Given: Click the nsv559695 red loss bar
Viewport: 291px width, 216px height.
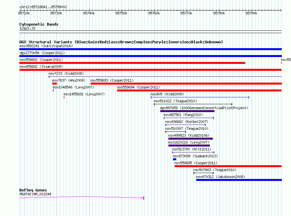Looking at the screenshot, I should [228, 166].
